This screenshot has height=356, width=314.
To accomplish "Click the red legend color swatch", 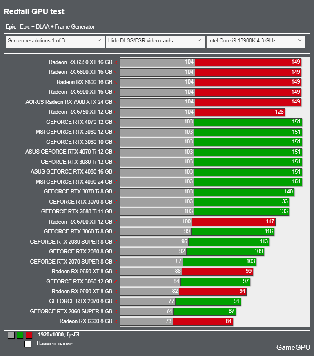I will click(29, 335).
